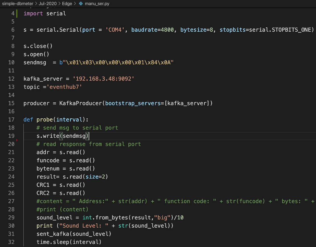Screen dimensions: 316x247
Task: Place cursor on 'import serial' text
Action: click(45, 13)
